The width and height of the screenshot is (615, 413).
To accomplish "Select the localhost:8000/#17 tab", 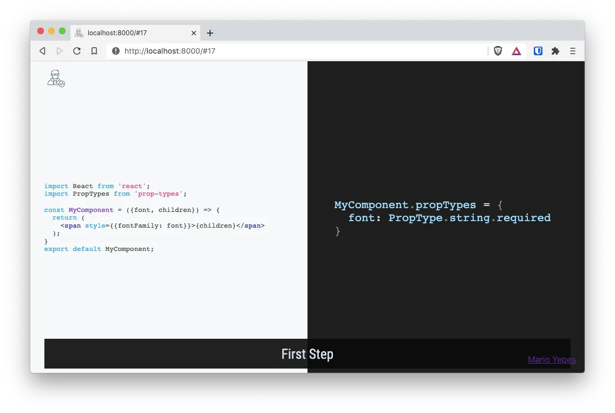I will pyautogui.click(x=135, y=33).
